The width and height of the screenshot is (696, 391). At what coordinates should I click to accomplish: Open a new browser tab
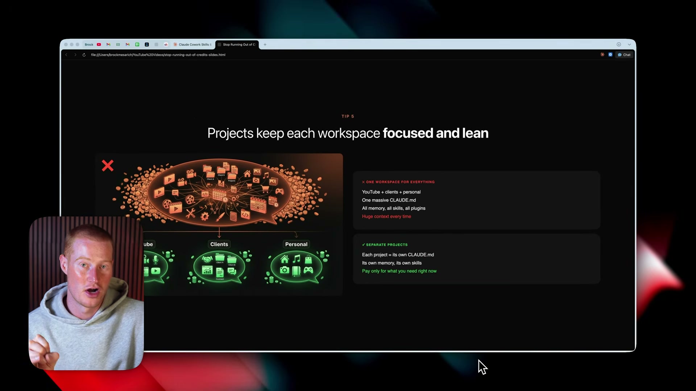tap(265, 45)
